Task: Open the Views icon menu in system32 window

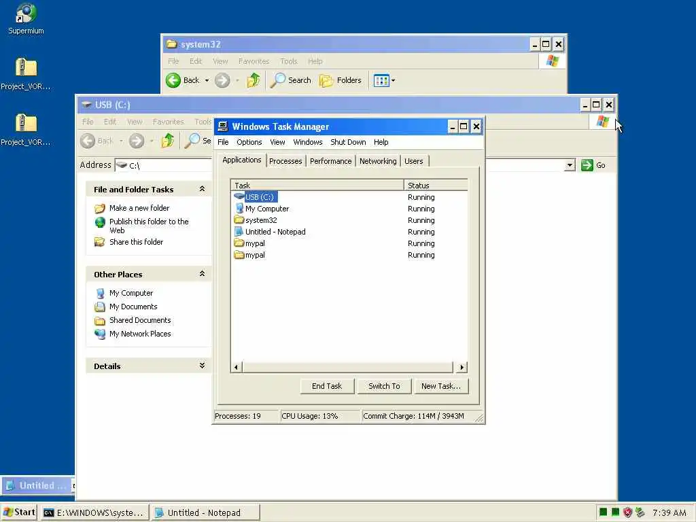Action: pyautogui.click(x=381, y=80)
